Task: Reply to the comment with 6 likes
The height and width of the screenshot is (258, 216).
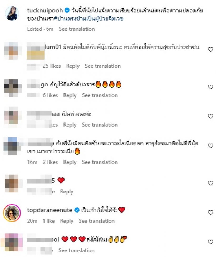Action: pos(70,95)
